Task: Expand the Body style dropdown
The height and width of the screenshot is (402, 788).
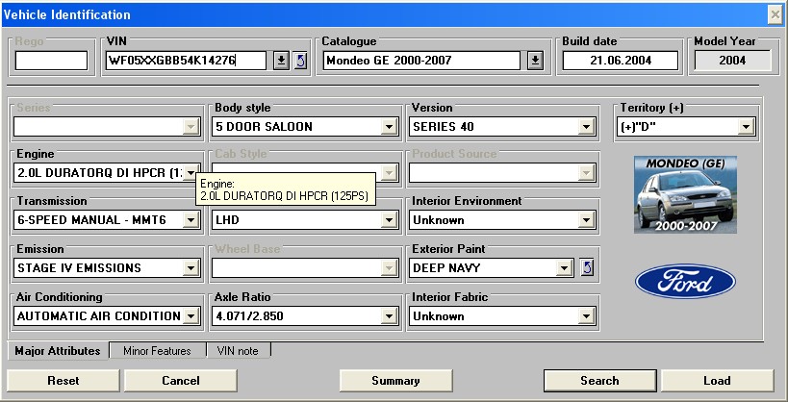Action: (x=390, y=127)
